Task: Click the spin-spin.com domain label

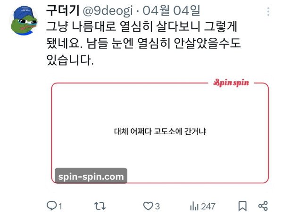Action: pyautogui.click(x=91, y=176)
